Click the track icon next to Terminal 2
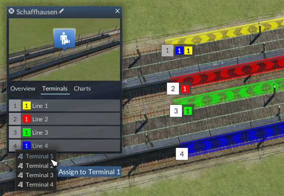This screenshot has height=196, width=284. coord(20,166)
